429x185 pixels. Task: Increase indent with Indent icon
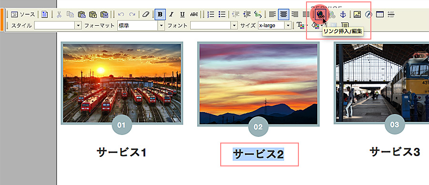(x=247, y=14)
